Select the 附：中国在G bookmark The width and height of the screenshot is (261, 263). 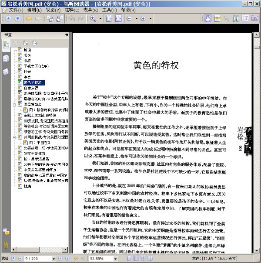[40, 143]
